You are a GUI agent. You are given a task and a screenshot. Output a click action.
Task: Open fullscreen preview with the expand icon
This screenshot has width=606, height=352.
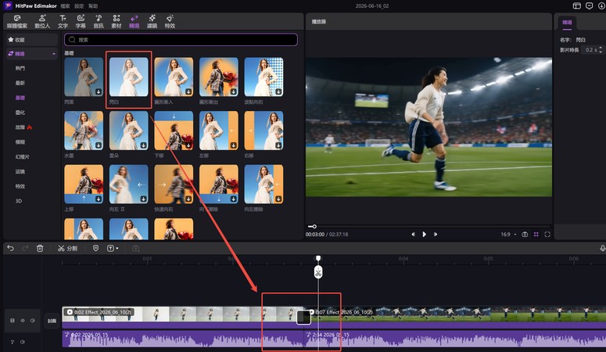click(x=547, y=235)
